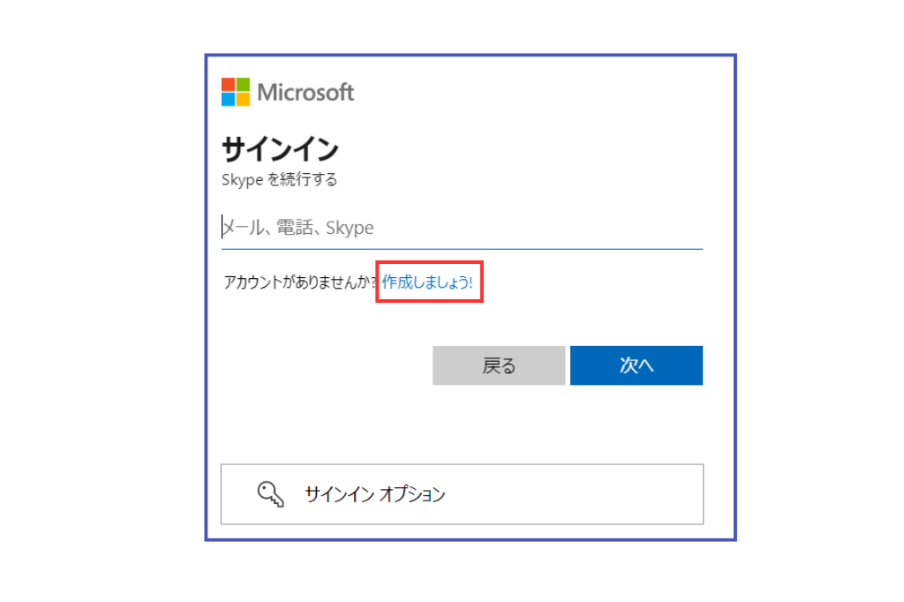Click the blue underline beneath the email field

coord(461,249)
